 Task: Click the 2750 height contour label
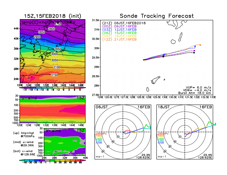(x=58, y=24)
